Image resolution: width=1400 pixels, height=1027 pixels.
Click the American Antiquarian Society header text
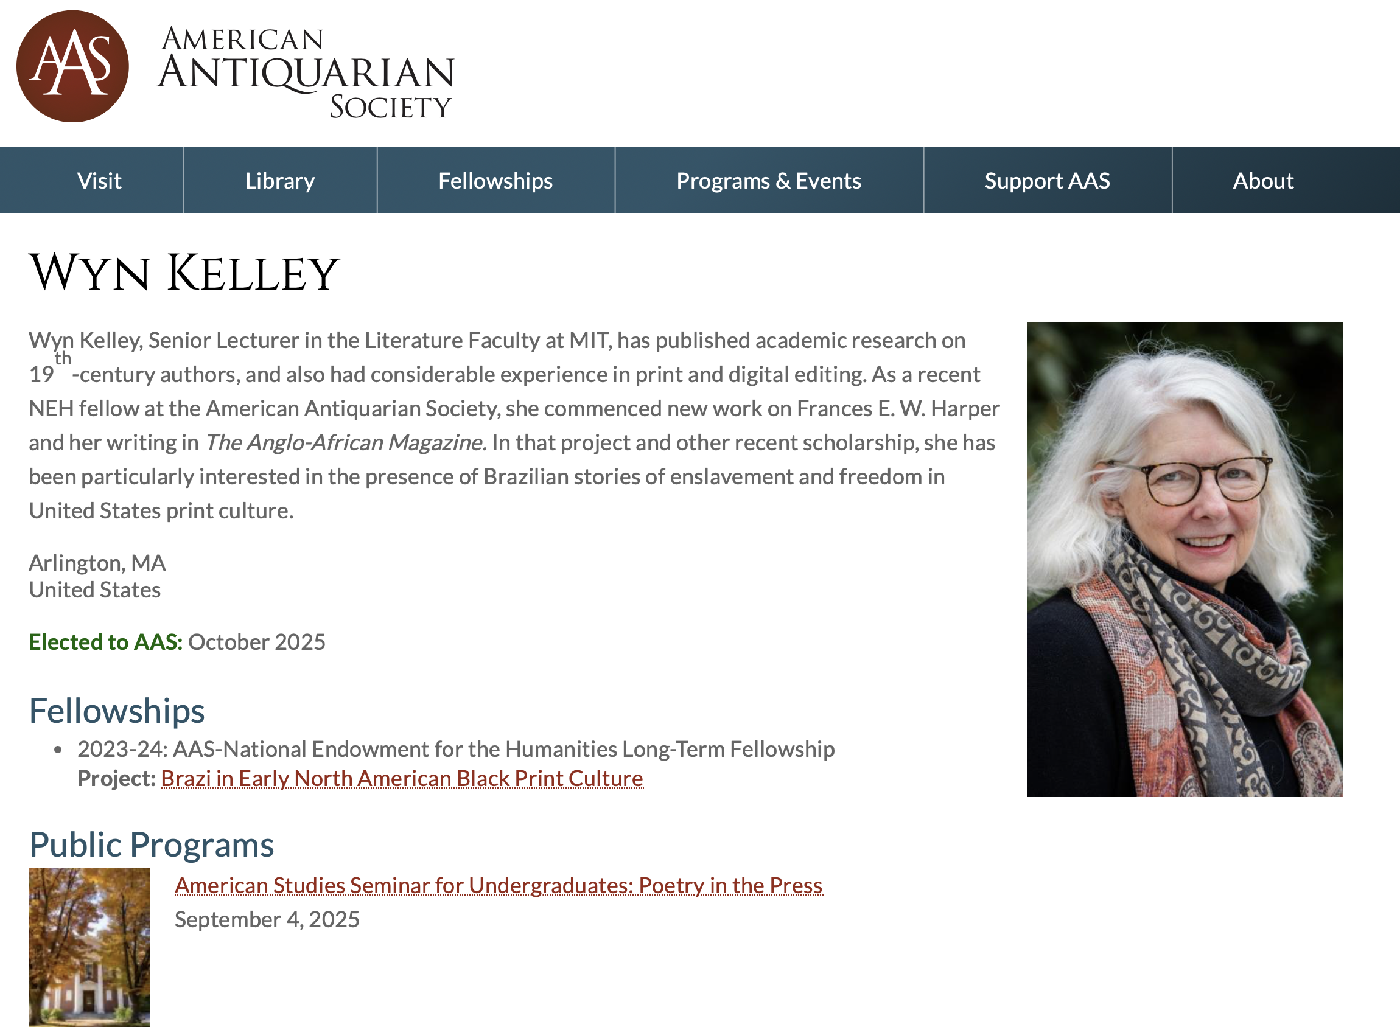pos(306,68)
